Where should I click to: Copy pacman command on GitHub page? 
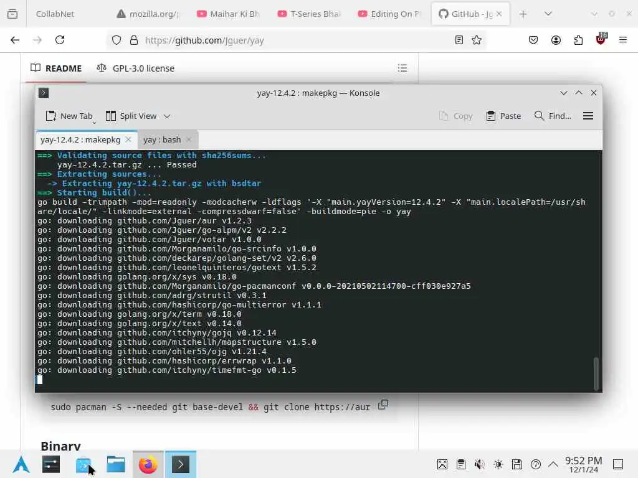(x=383, y=405)
